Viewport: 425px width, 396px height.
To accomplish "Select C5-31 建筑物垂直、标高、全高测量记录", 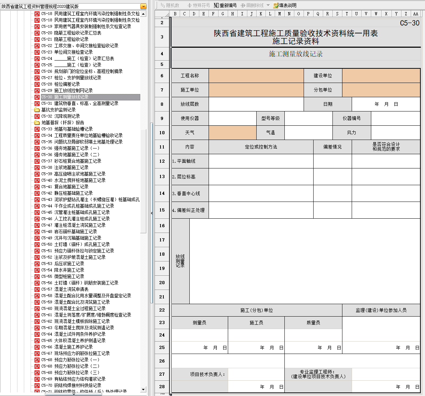I will pos(86,103).
